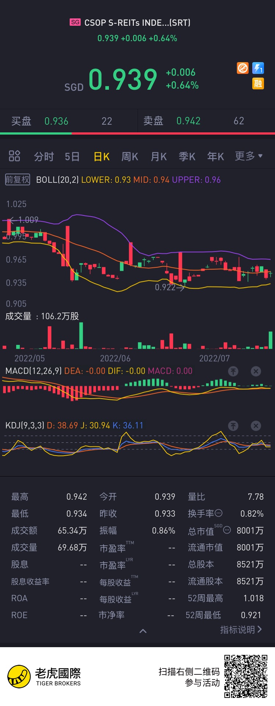Tap the 卖盘 ask price 0.942

(x=188, y=121)
